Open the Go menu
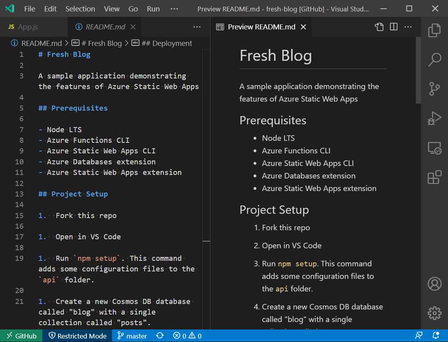448x342 pixels. point(133,9)
